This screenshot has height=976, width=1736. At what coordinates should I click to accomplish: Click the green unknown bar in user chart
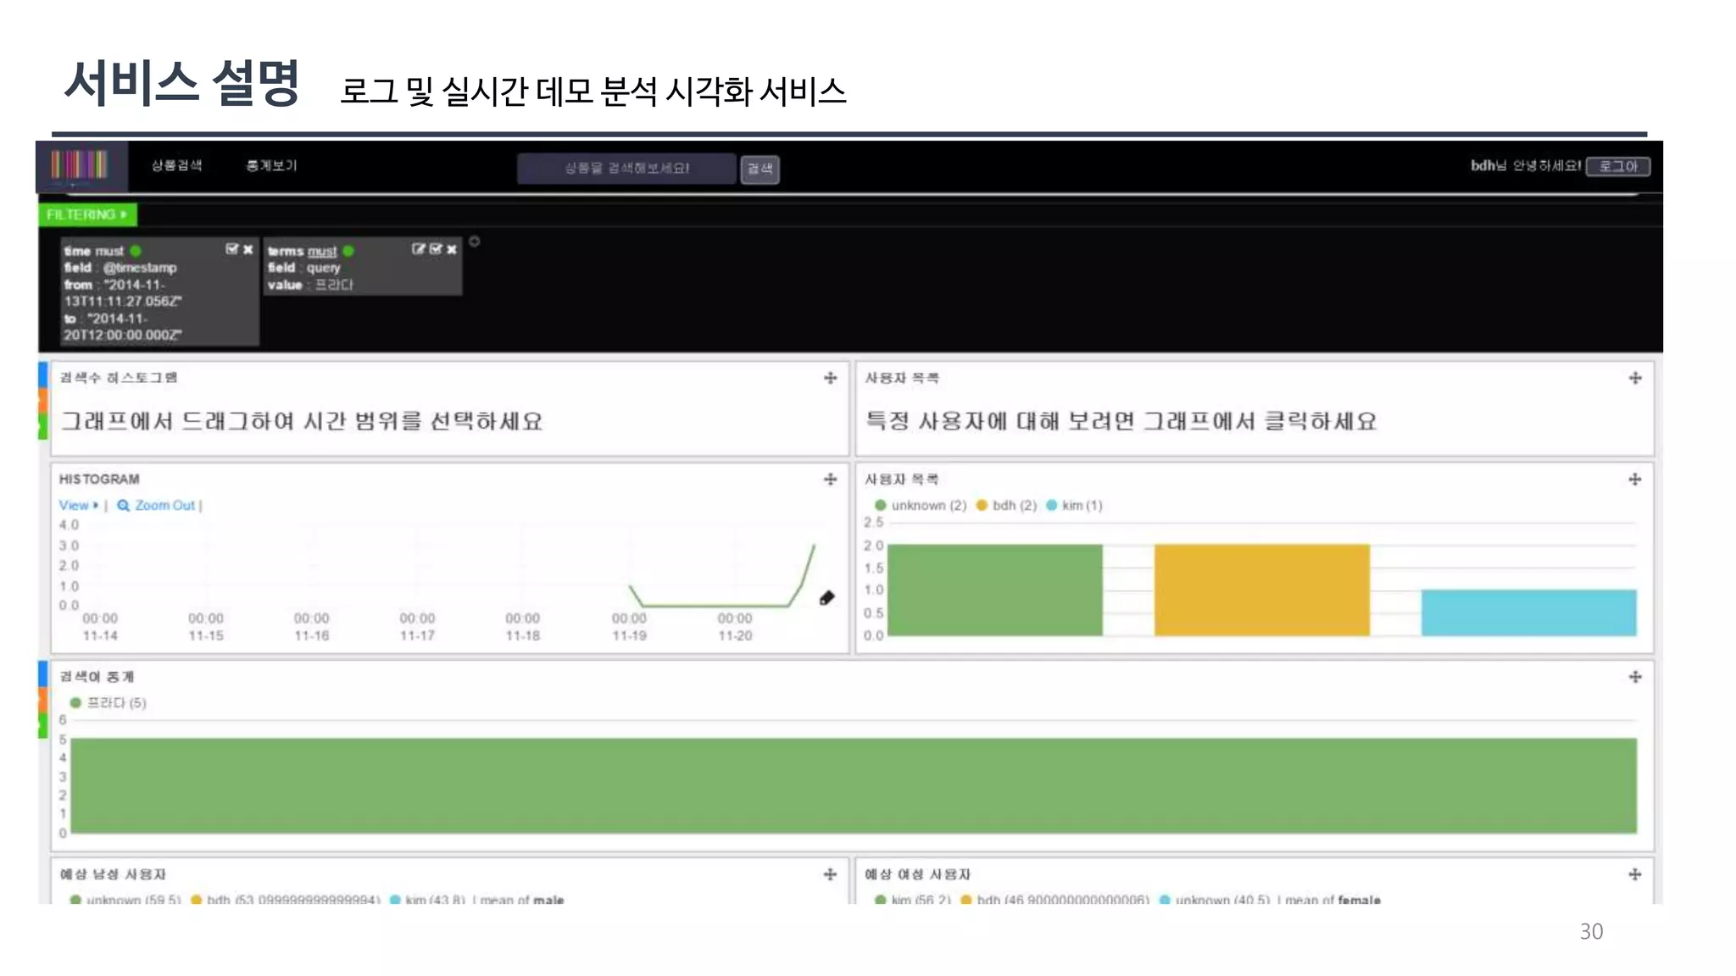click(994, 590)
